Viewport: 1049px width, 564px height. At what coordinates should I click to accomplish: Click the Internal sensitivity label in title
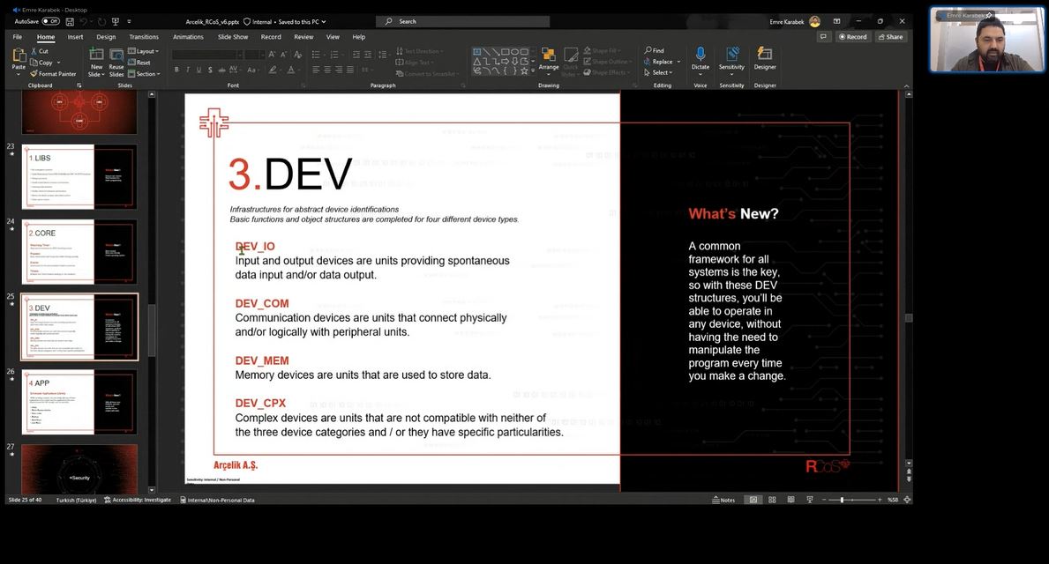[x=258, y=21]
